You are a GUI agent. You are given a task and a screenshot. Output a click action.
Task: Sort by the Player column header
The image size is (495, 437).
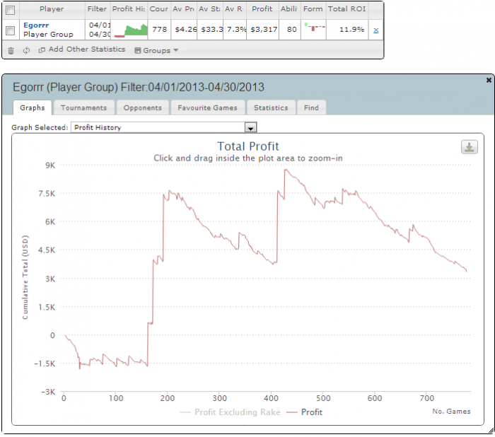[52, 9]
